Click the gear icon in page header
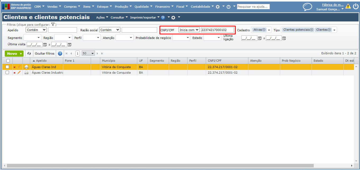360x170 pixels. pyautogui.click(x=173, y=18)
